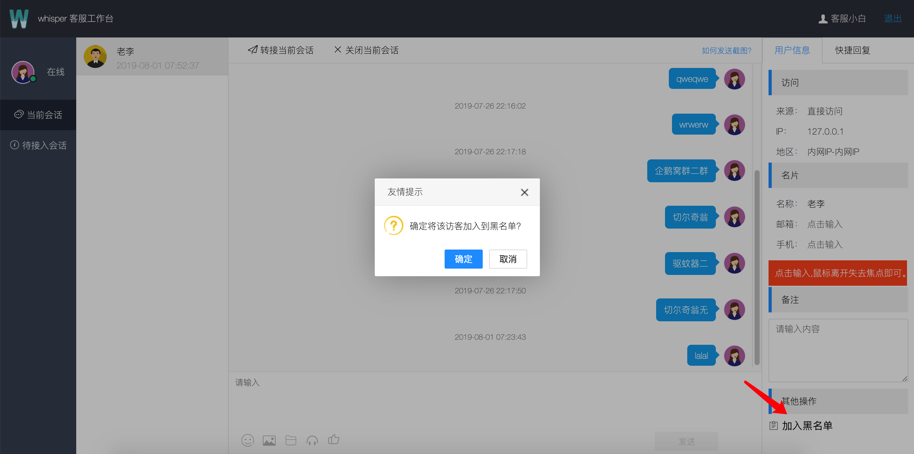Select 老李's avatar in conversation list

[95, 56]
